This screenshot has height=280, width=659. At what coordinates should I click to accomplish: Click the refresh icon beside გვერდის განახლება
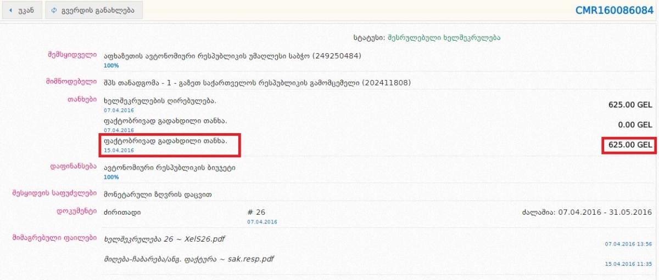click(x=54, y=10)
